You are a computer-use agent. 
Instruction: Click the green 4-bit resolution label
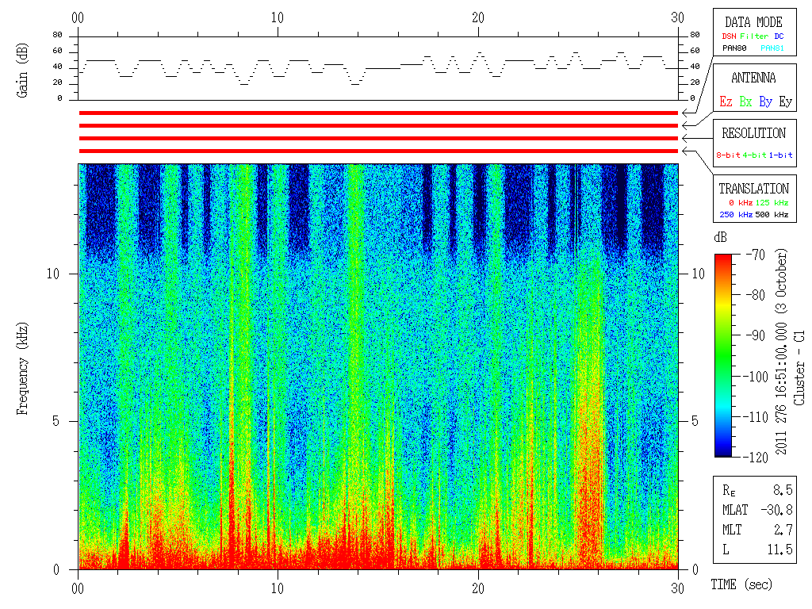coord(754,155)
